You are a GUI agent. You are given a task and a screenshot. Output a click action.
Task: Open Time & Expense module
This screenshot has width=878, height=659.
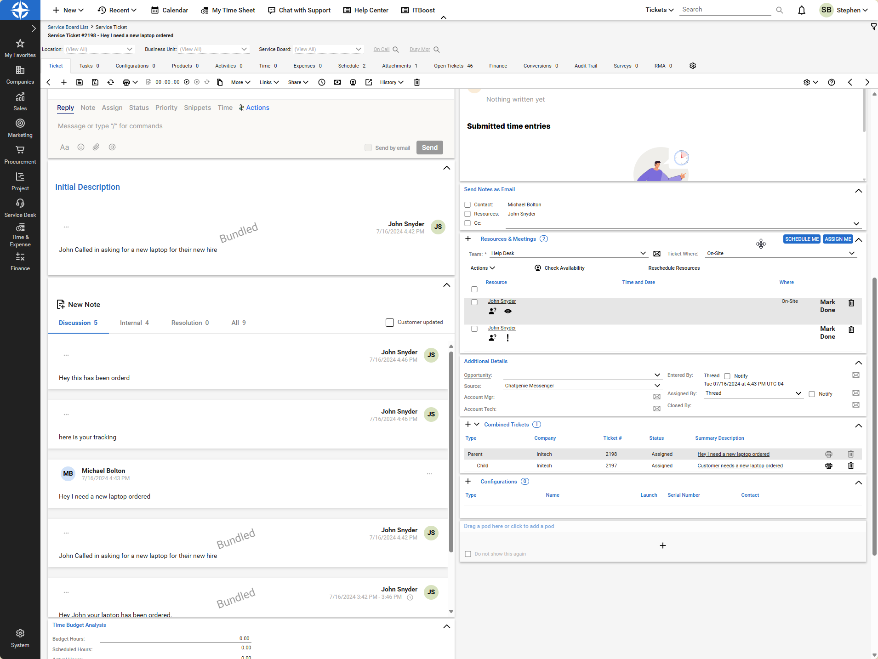20,235
